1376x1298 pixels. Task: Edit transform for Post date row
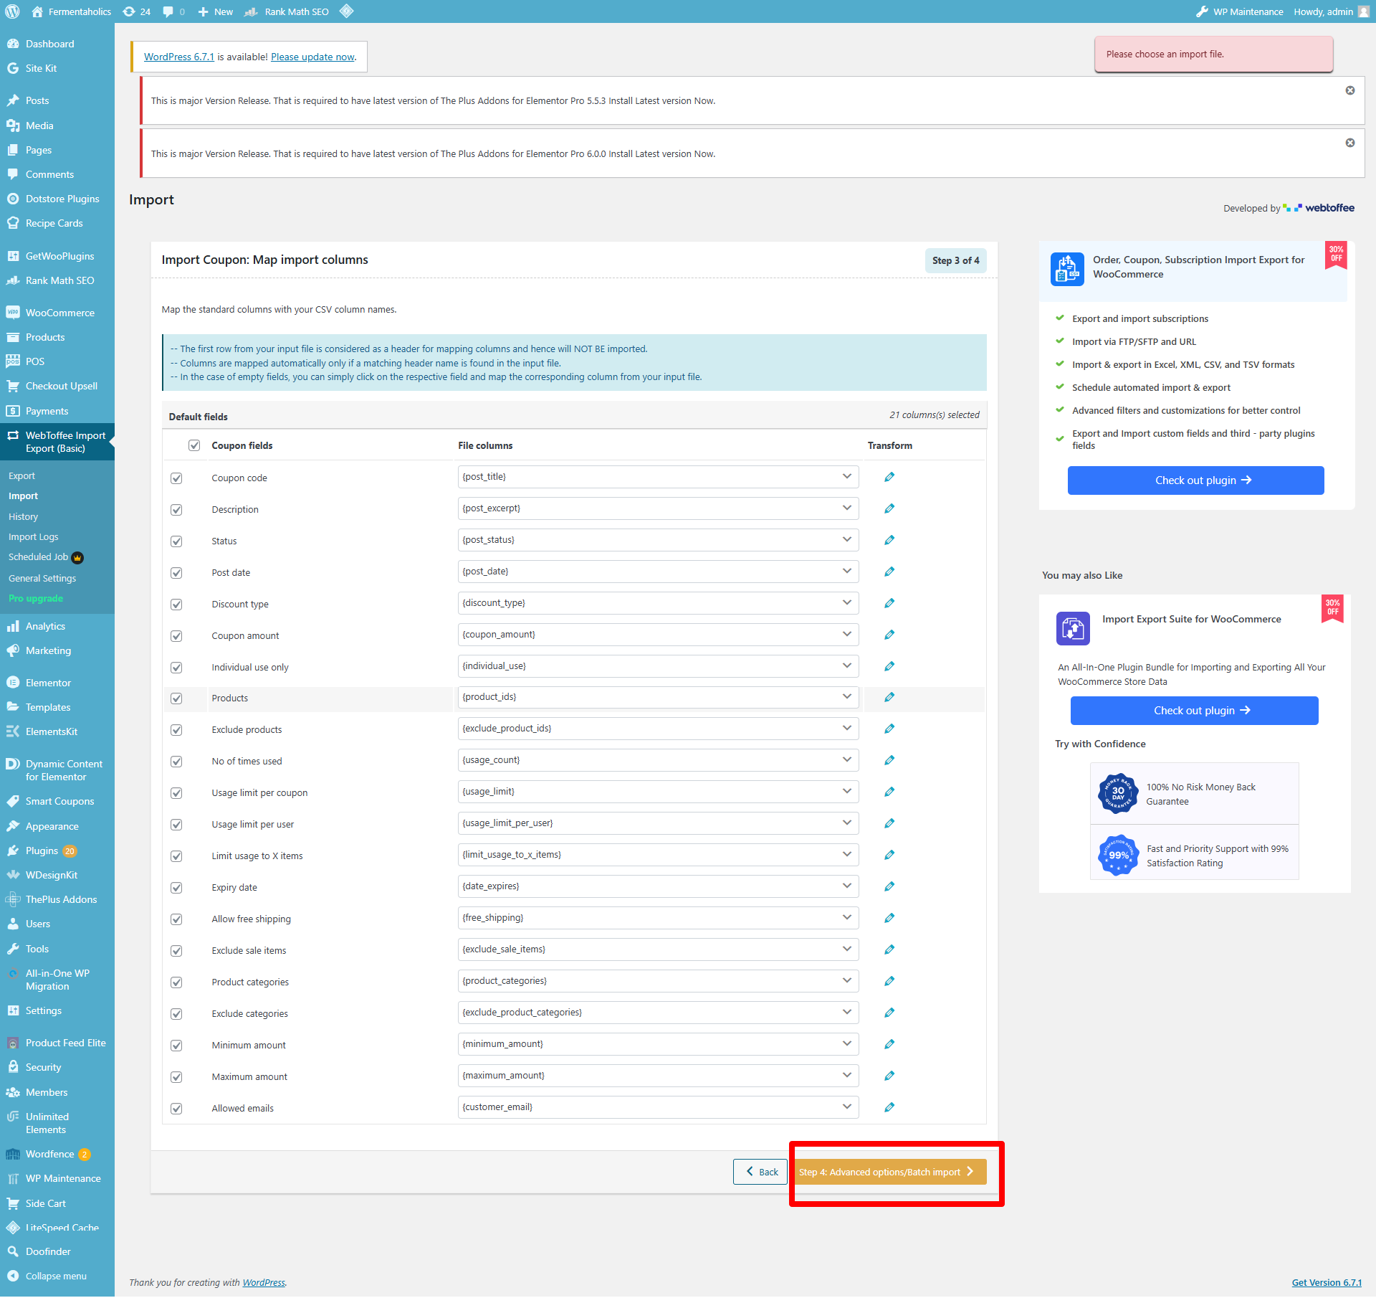coord(889,572)
